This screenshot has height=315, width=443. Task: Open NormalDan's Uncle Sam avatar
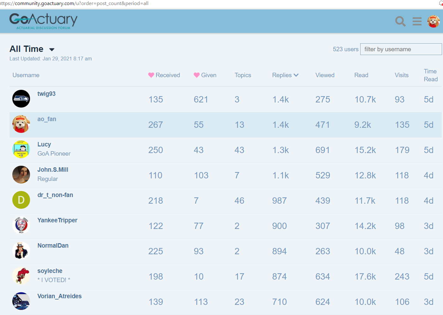tap(21, 250)
